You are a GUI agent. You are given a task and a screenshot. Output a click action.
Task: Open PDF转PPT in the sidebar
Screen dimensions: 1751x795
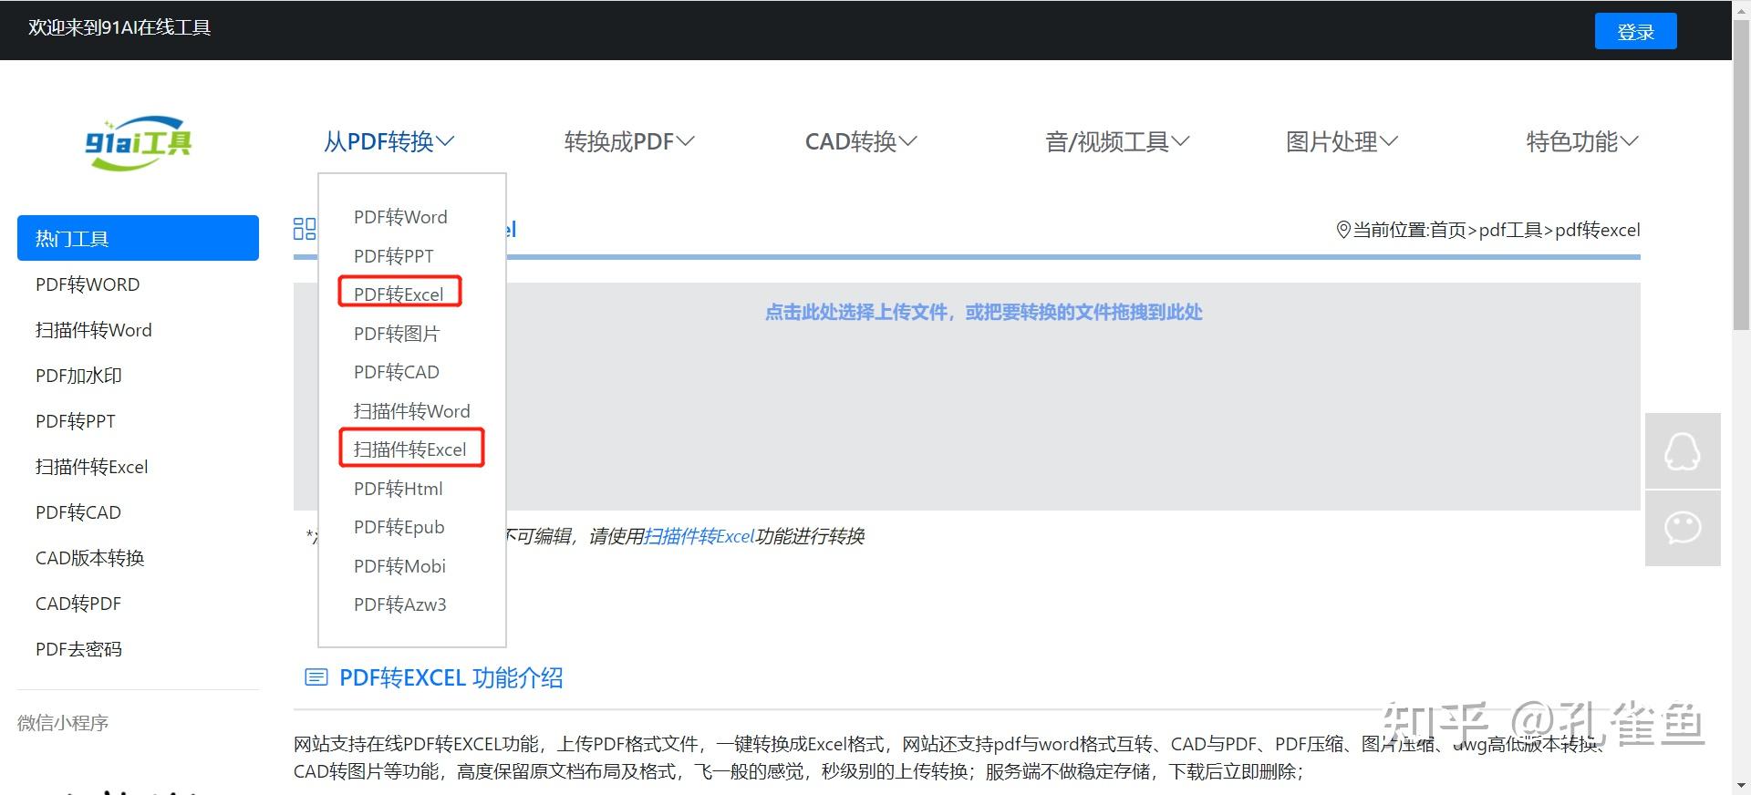76,421
